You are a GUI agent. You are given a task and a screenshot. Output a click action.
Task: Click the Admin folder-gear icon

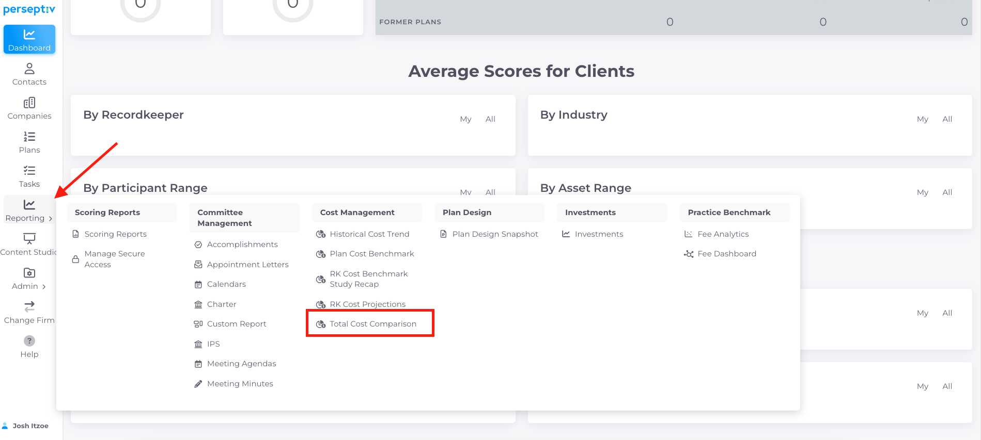tap(29, 273)
